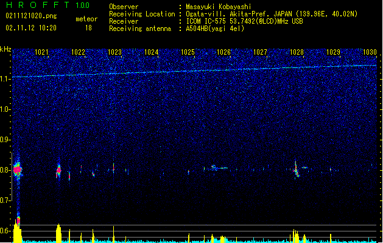Click the yellow power spike after 1021
The width and height of the screenshot is (383, 243).
58,233
